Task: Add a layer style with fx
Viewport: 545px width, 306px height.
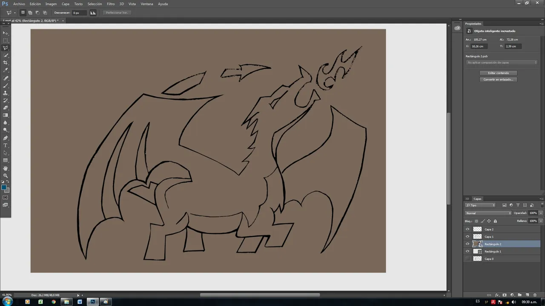Action: coord(497,295)
